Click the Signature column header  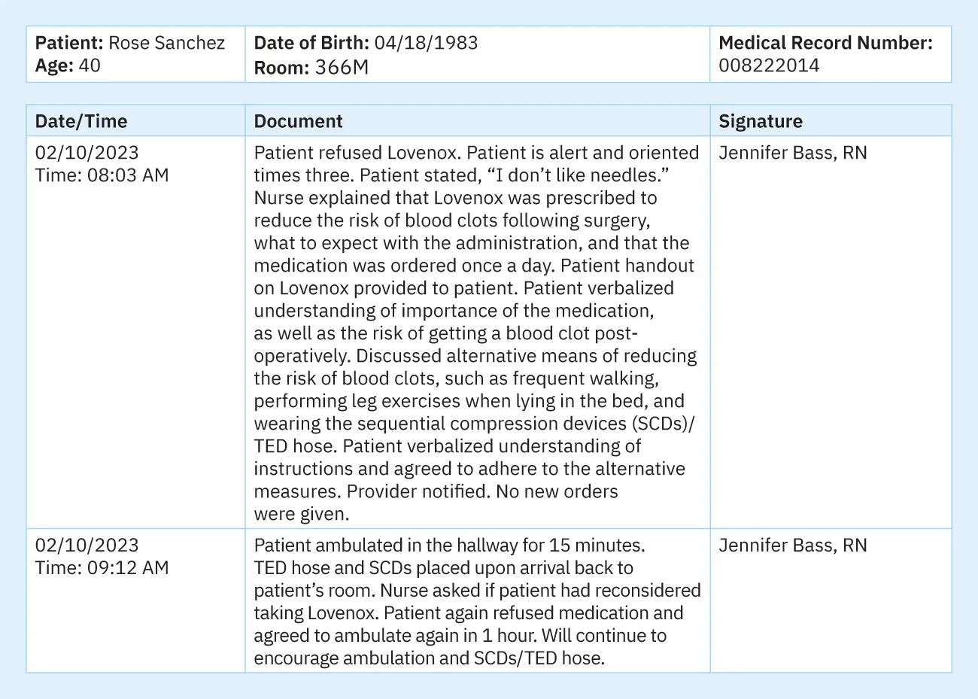tap(761, 121)
